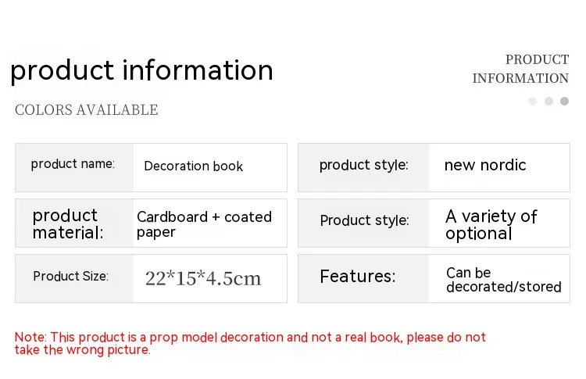
Task: Click the 'product name:' label cell
Action: [x=73, y=164]
